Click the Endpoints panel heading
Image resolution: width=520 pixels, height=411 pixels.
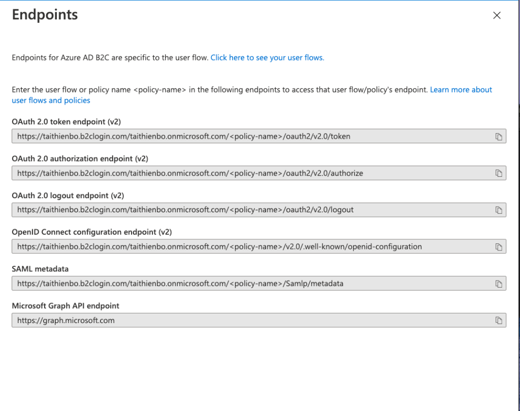(x=45, y=15)
